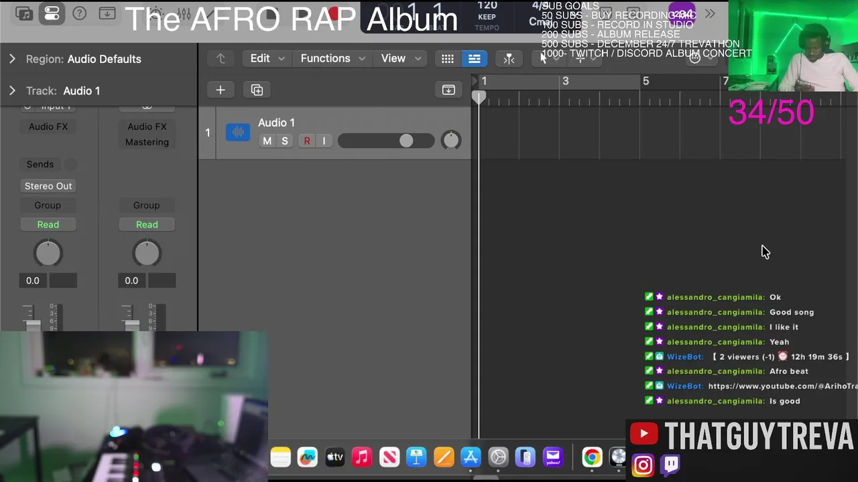This screenshot has height=482, width=858.
Task: Open System Settings gear in the dock
Action: click(498, 457)
